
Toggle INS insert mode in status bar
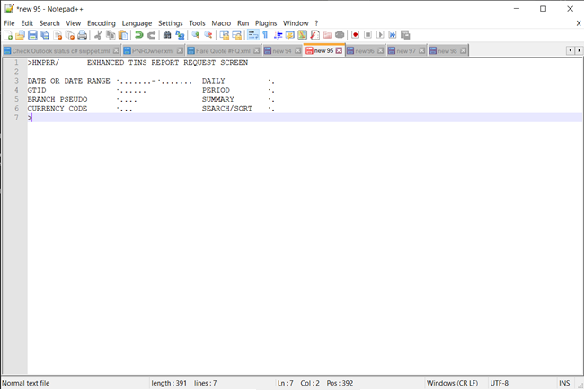pos(563,383)
